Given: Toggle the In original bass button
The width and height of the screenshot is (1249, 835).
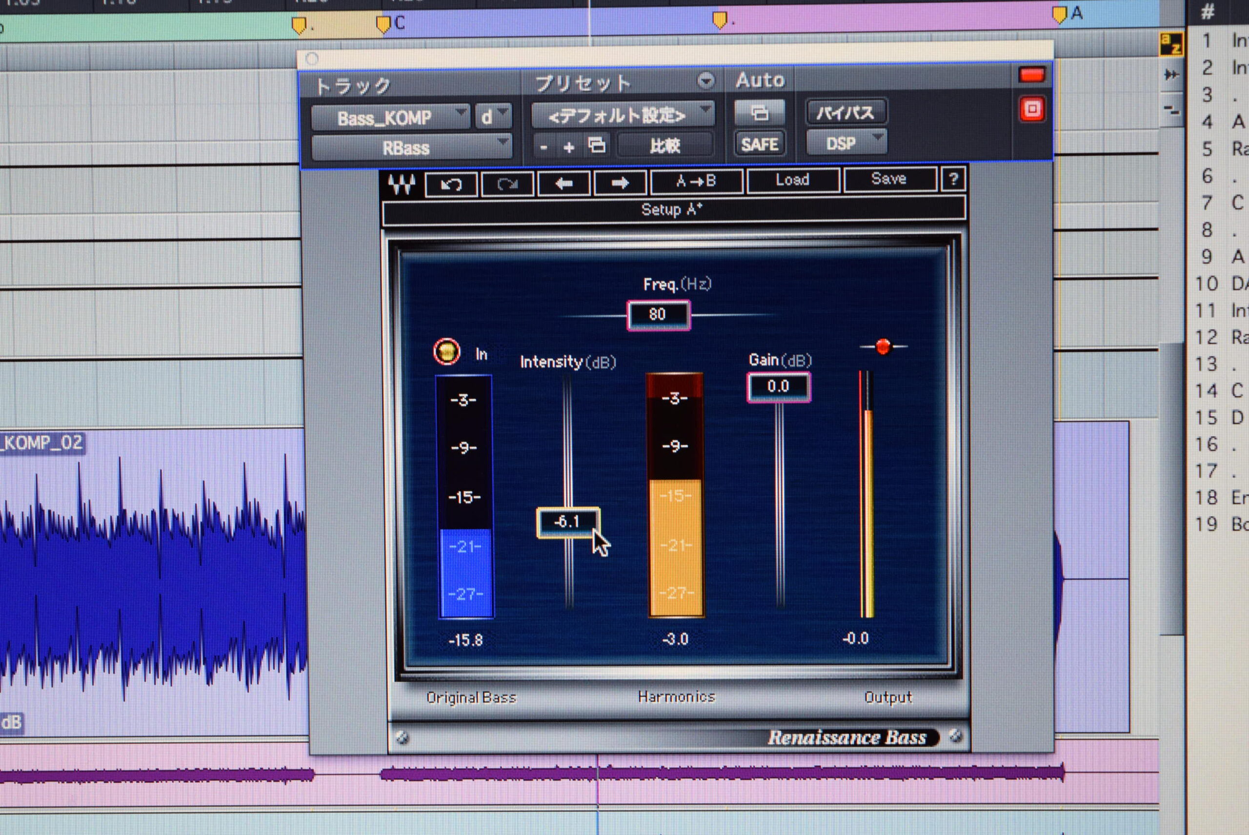Looking at the screenshot, I should (447, 351).
